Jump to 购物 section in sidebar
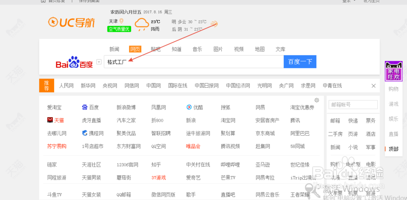 click(x=394, y=89)
